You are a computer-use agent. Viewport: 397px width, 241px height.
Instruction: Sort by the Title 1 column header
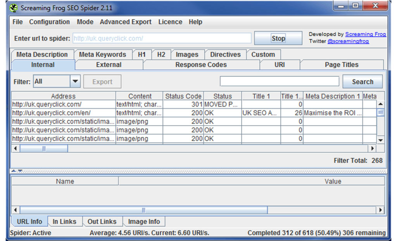pyautogui.click(x=261, y=96)
